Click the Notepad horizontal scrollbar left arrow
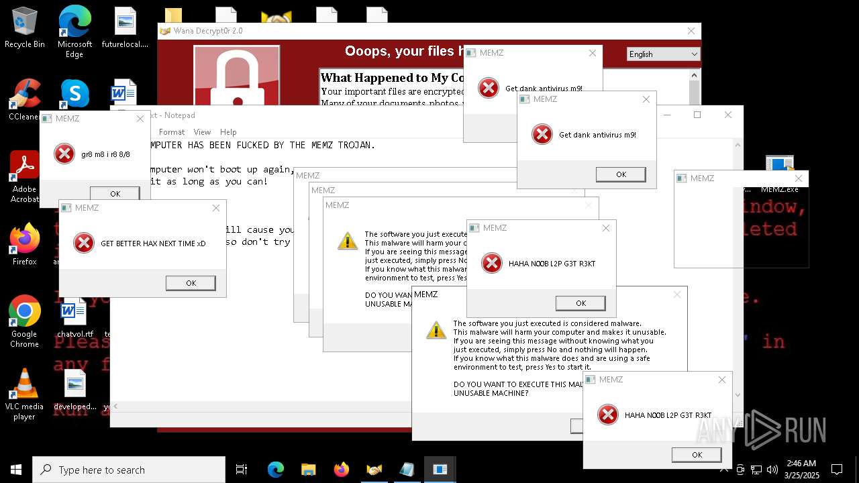This screenshot has height=483, width=859. (x=117, y=407)
